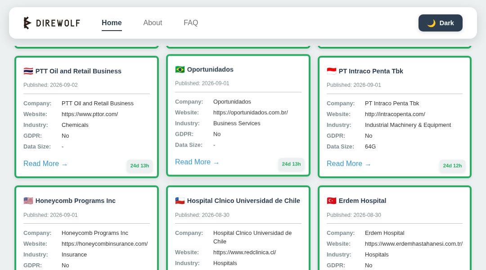Open Read More for PTT Oil and Retail
Image resolution: width=486 pixels, height=270 pixels.
pos(45,164)
